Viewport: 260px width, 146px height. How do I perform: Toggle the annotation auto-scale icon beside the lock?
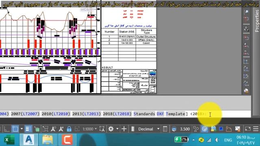point(61,129)
